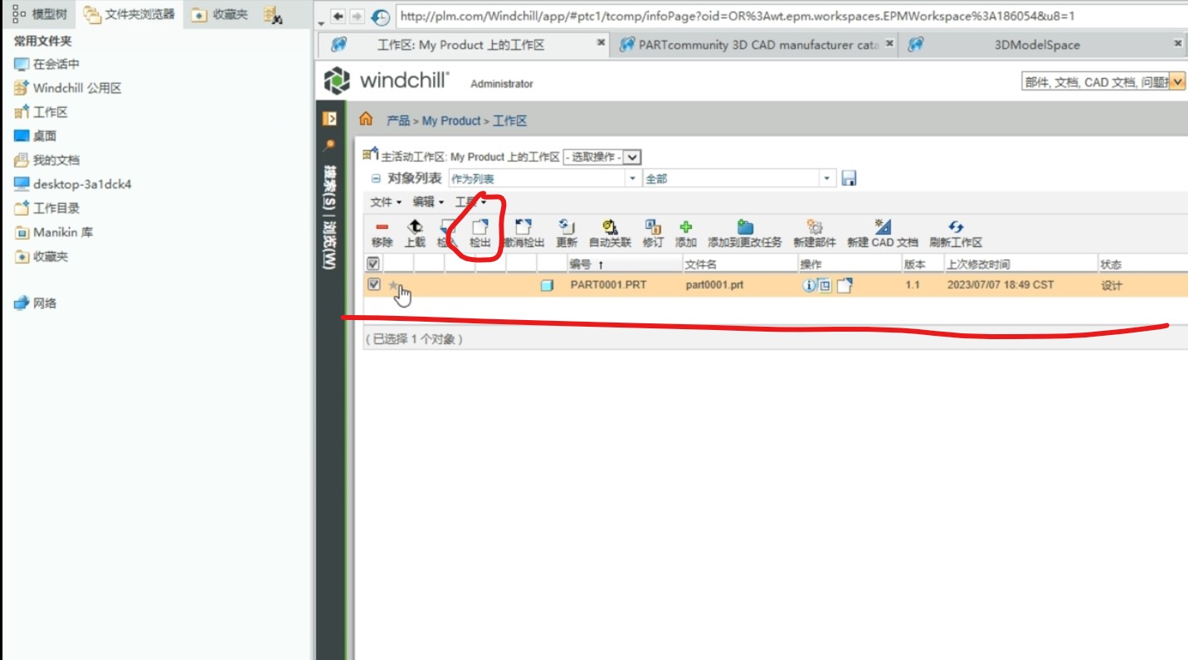Viewport: 1188px width, 660px height.
Task: Expand the navigator sidebar toggle icon
Action: point(330,119)
